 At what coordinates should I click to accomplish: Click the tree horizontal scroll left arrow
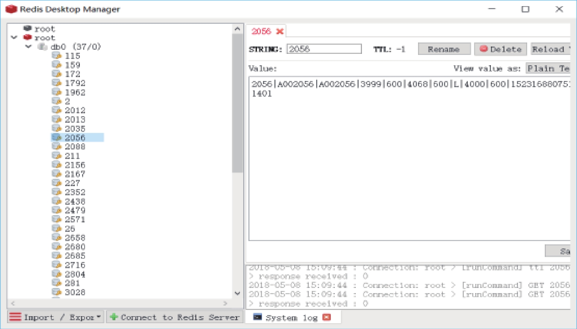point(13,303)
